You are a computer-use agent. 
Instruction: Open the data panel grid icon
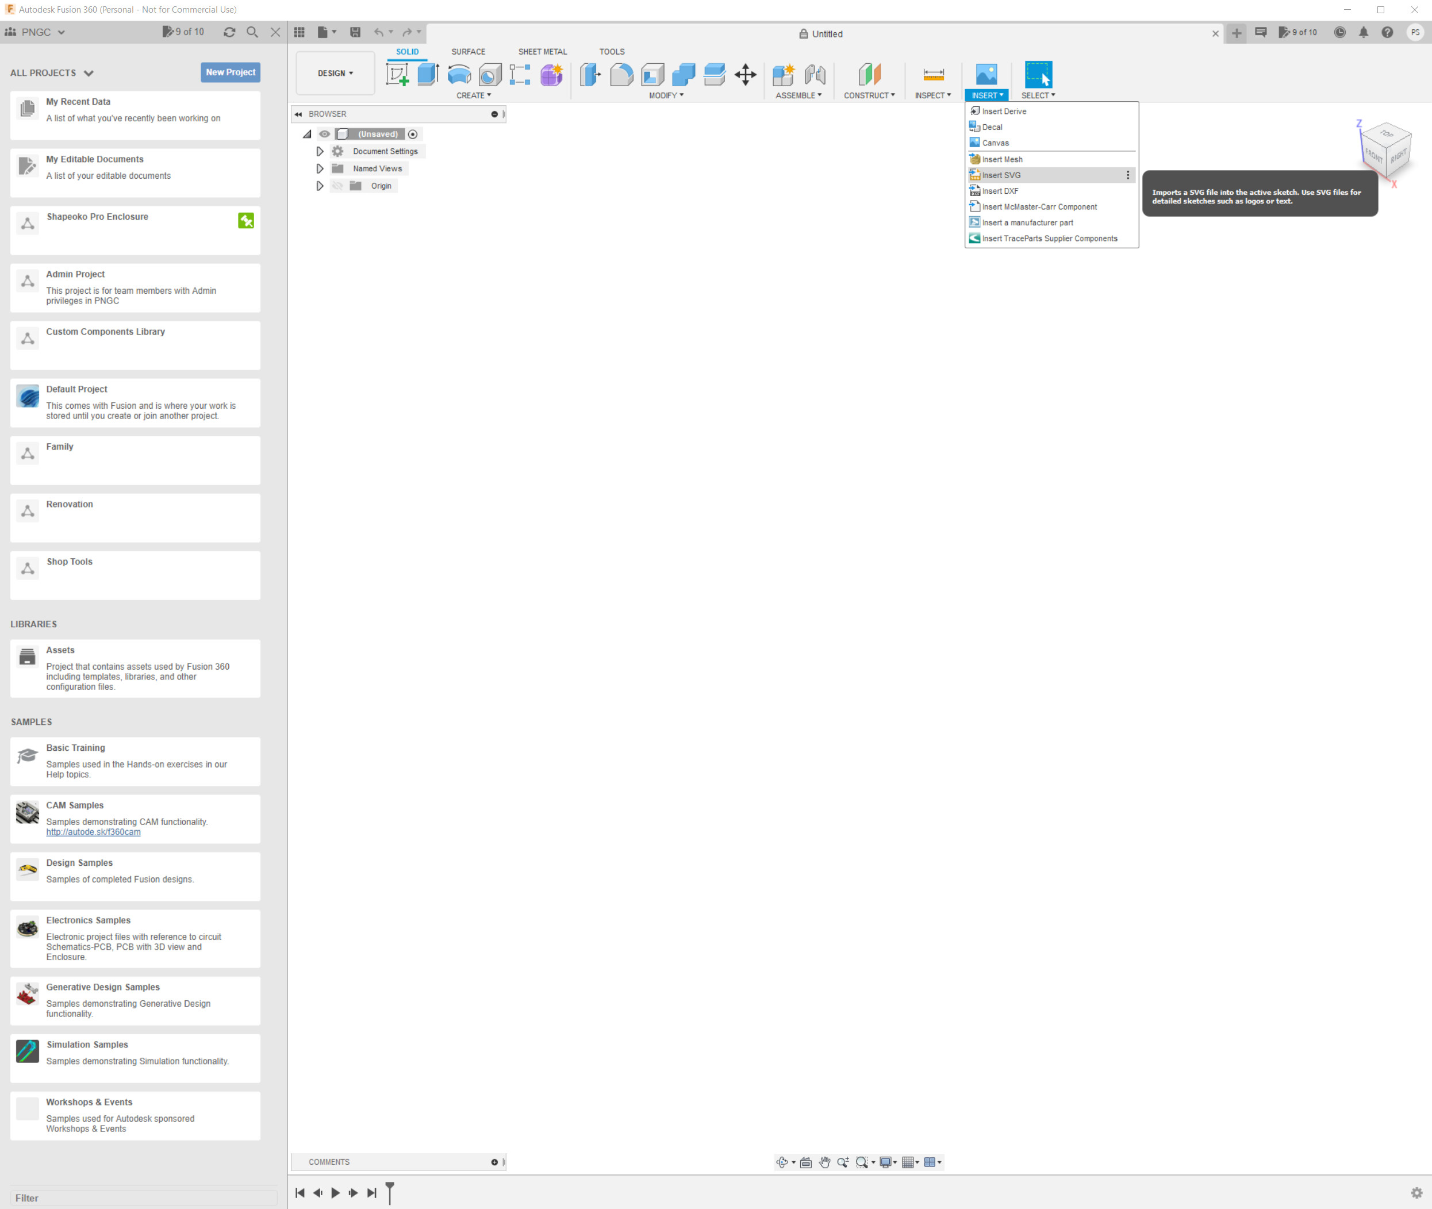click(300, 32)
